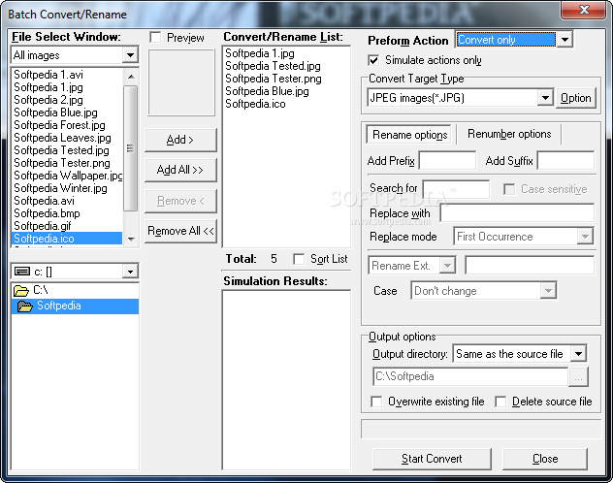This screenshot has height=483, width=613.
Task: Click the preview thumbnail box
Action: (x=181, y=82)
